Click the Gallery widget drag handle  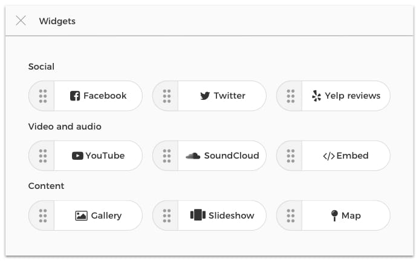click(x=42, y=216)
